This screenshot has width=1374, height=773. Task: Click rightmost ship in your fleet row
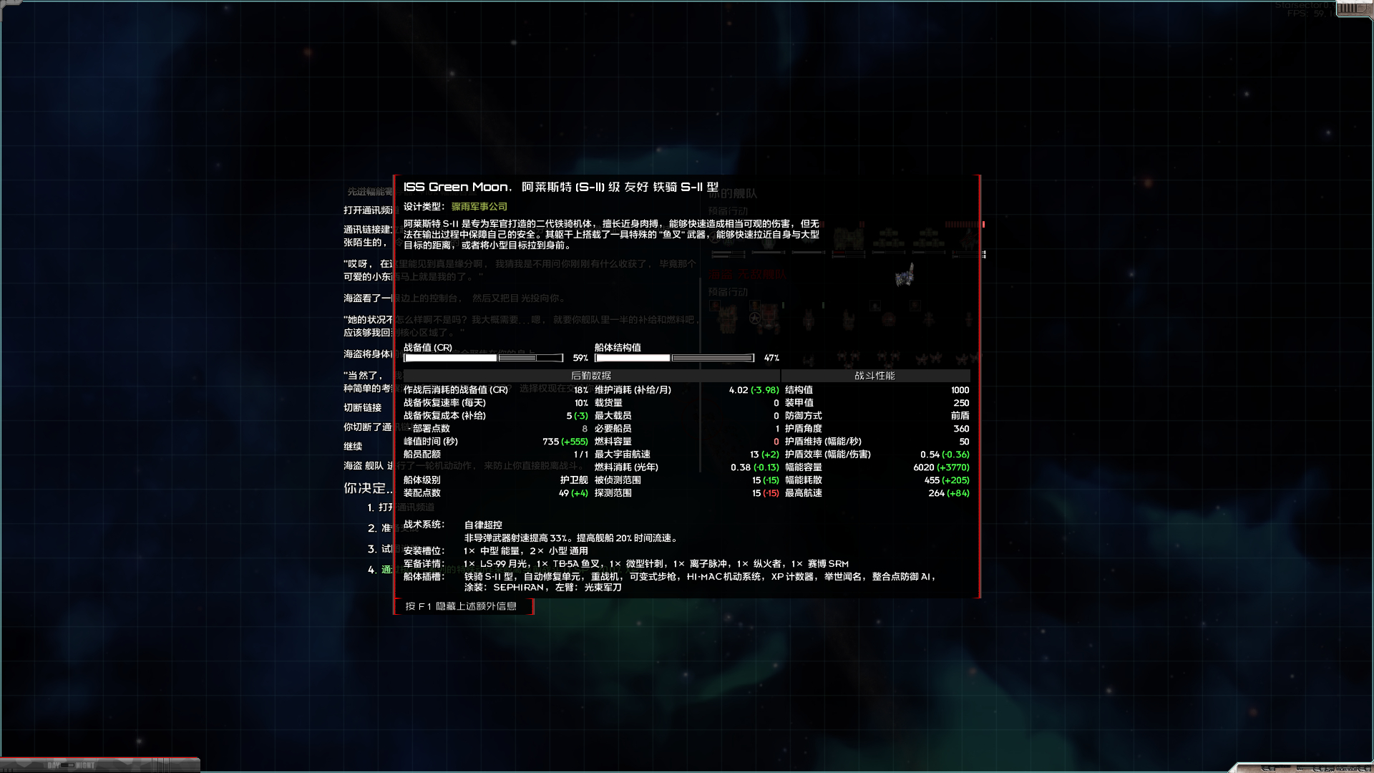pyautogui.click(x=968, y=239)
